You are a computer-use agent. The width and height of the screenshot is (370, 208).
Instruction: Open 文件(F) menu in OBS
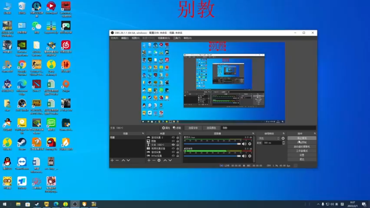tap(114, 38)
